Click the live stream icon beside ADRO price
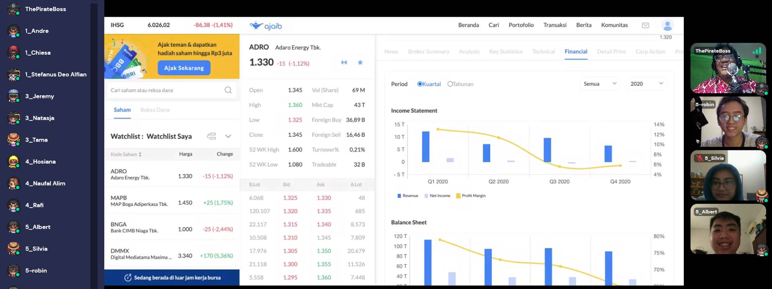 [x=344, y=63]
